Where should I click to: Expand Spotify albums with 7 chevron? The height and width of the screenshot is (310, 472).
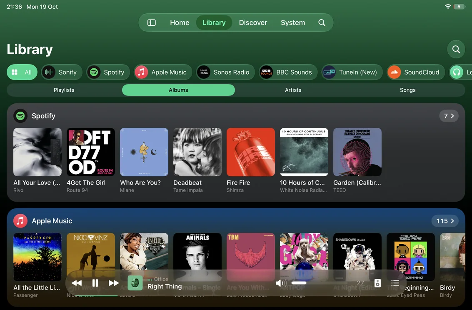449,116
